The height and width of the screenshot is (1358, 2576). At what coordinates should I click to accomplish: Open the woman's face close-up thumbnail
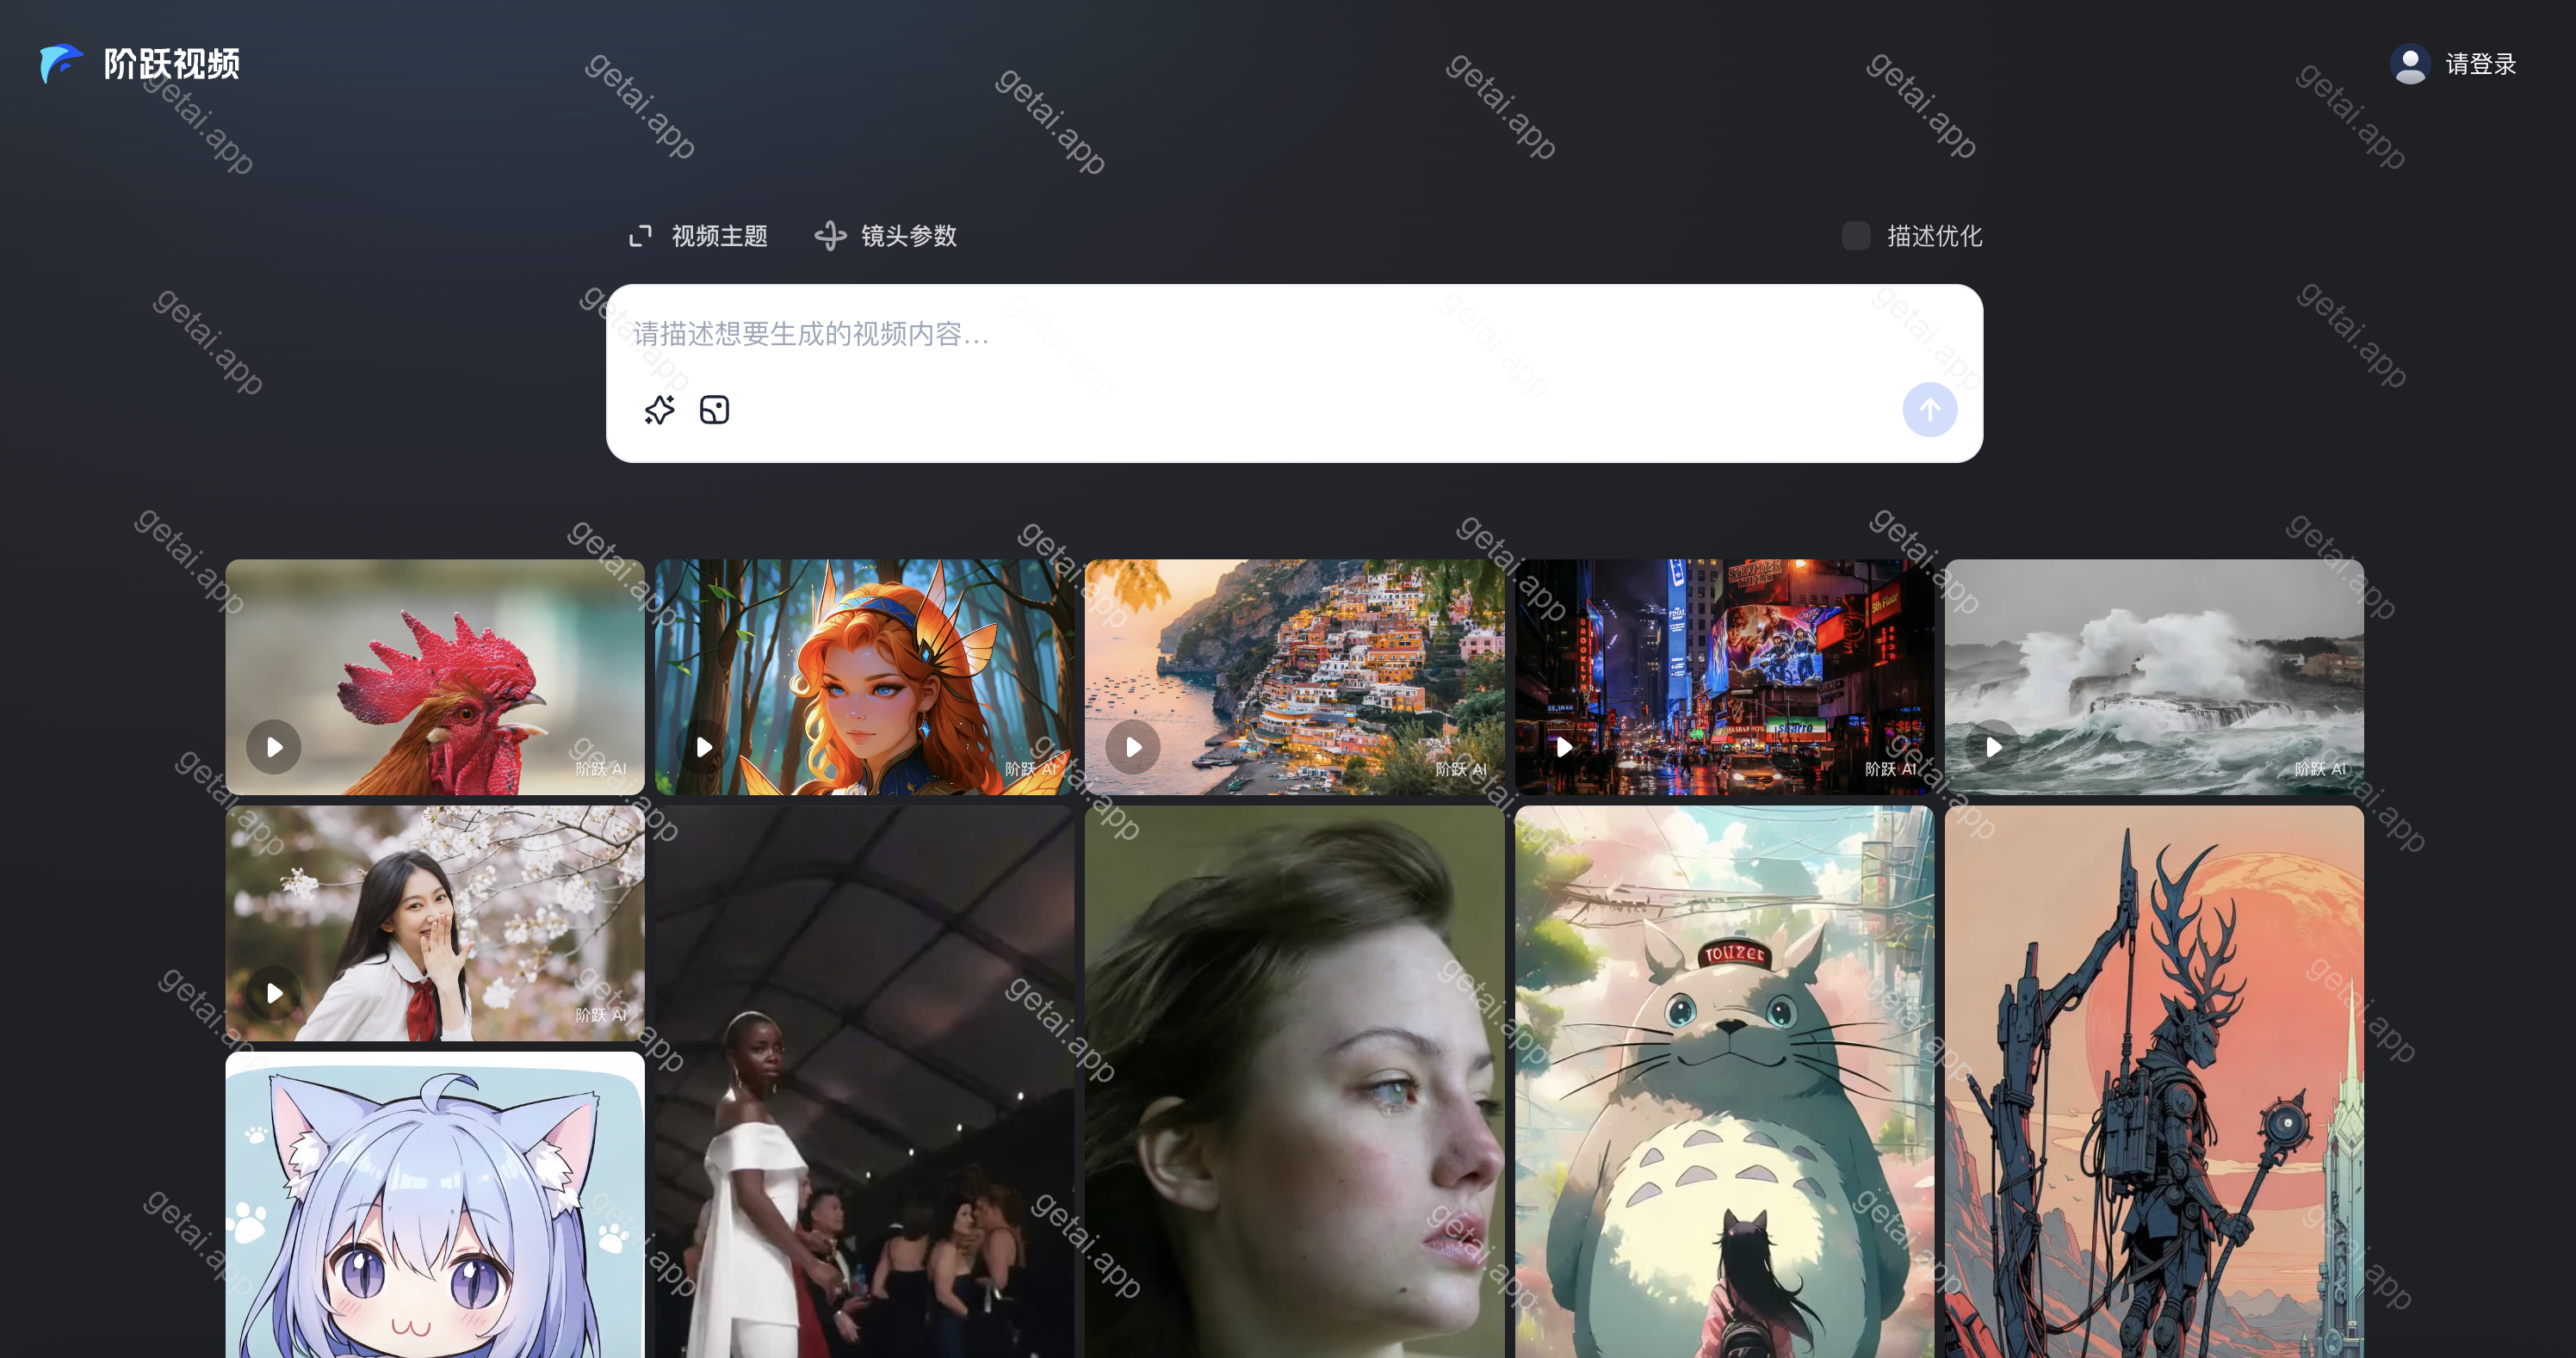[x=1294, y=1083]
